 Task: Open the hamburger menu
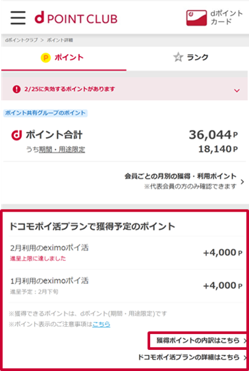click(18, 18)
